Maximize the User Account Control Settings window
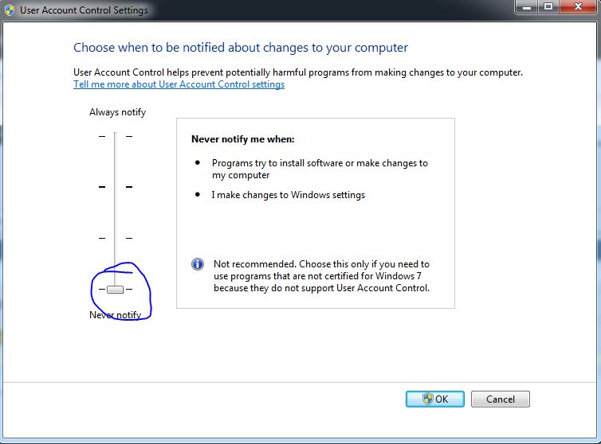This screenshot has height=444, width=601. 549,7
